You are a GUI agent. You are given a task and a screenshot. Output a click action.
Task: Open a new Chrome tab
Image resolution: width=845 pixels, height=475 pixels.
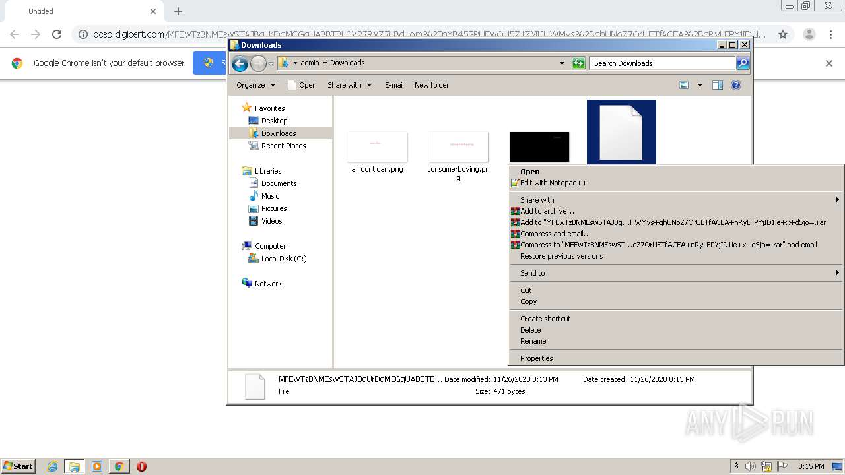coord(178,11)
